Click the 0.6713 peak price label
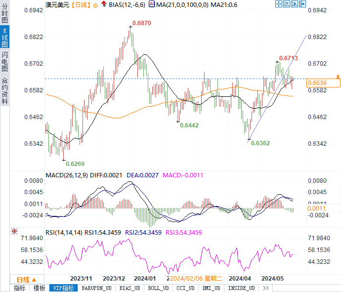The image size is (341, 292). tap(289, 58)
